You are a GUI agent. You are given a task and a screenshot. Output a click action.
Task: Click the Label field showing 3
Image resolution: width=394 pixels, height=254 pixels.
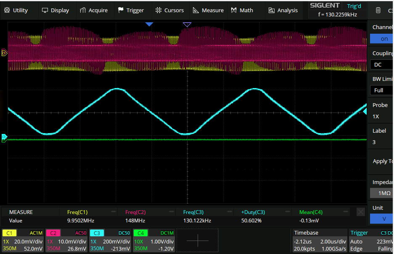pos(381,142)
